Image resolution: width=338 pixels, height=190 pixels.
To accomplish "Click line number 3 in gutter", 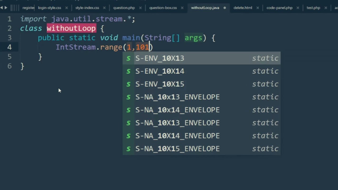I will tap(10, 38).
